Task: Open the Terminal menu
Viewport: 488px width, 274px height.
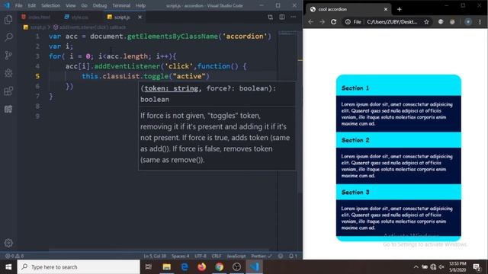Action: pos(121,5)
